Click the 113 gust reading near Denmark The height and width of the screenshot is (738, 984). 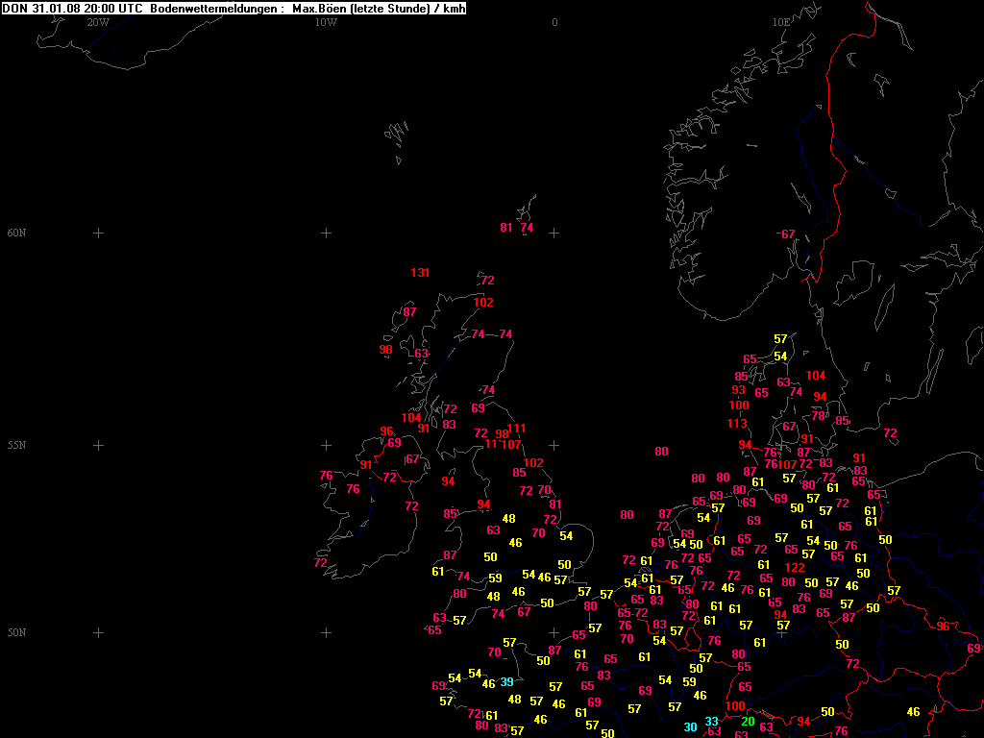click(x=737, y=424)
